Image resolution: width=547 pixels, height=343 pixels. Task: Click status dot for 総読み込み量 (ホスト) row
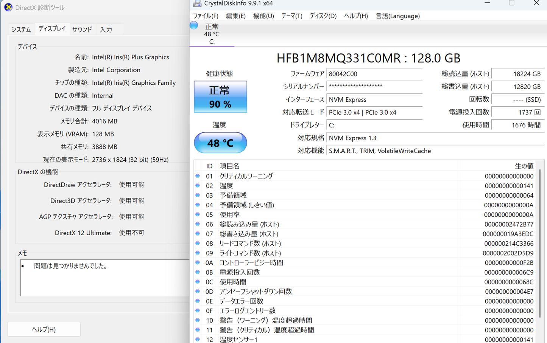[198, 224]
